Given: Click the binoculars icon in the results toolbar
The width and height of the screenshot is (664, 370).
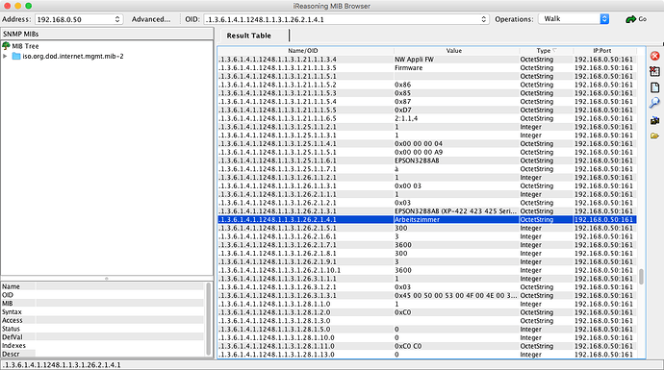Looking at the screenshot, I should point(654,120).
